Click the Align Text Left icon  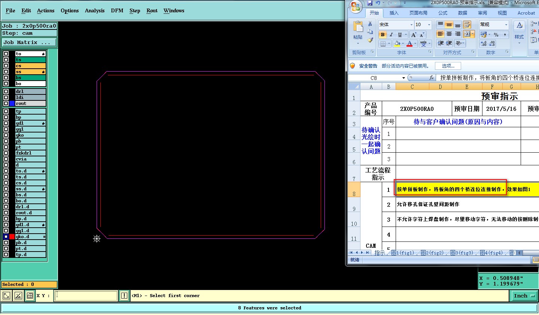click(441, 34)
